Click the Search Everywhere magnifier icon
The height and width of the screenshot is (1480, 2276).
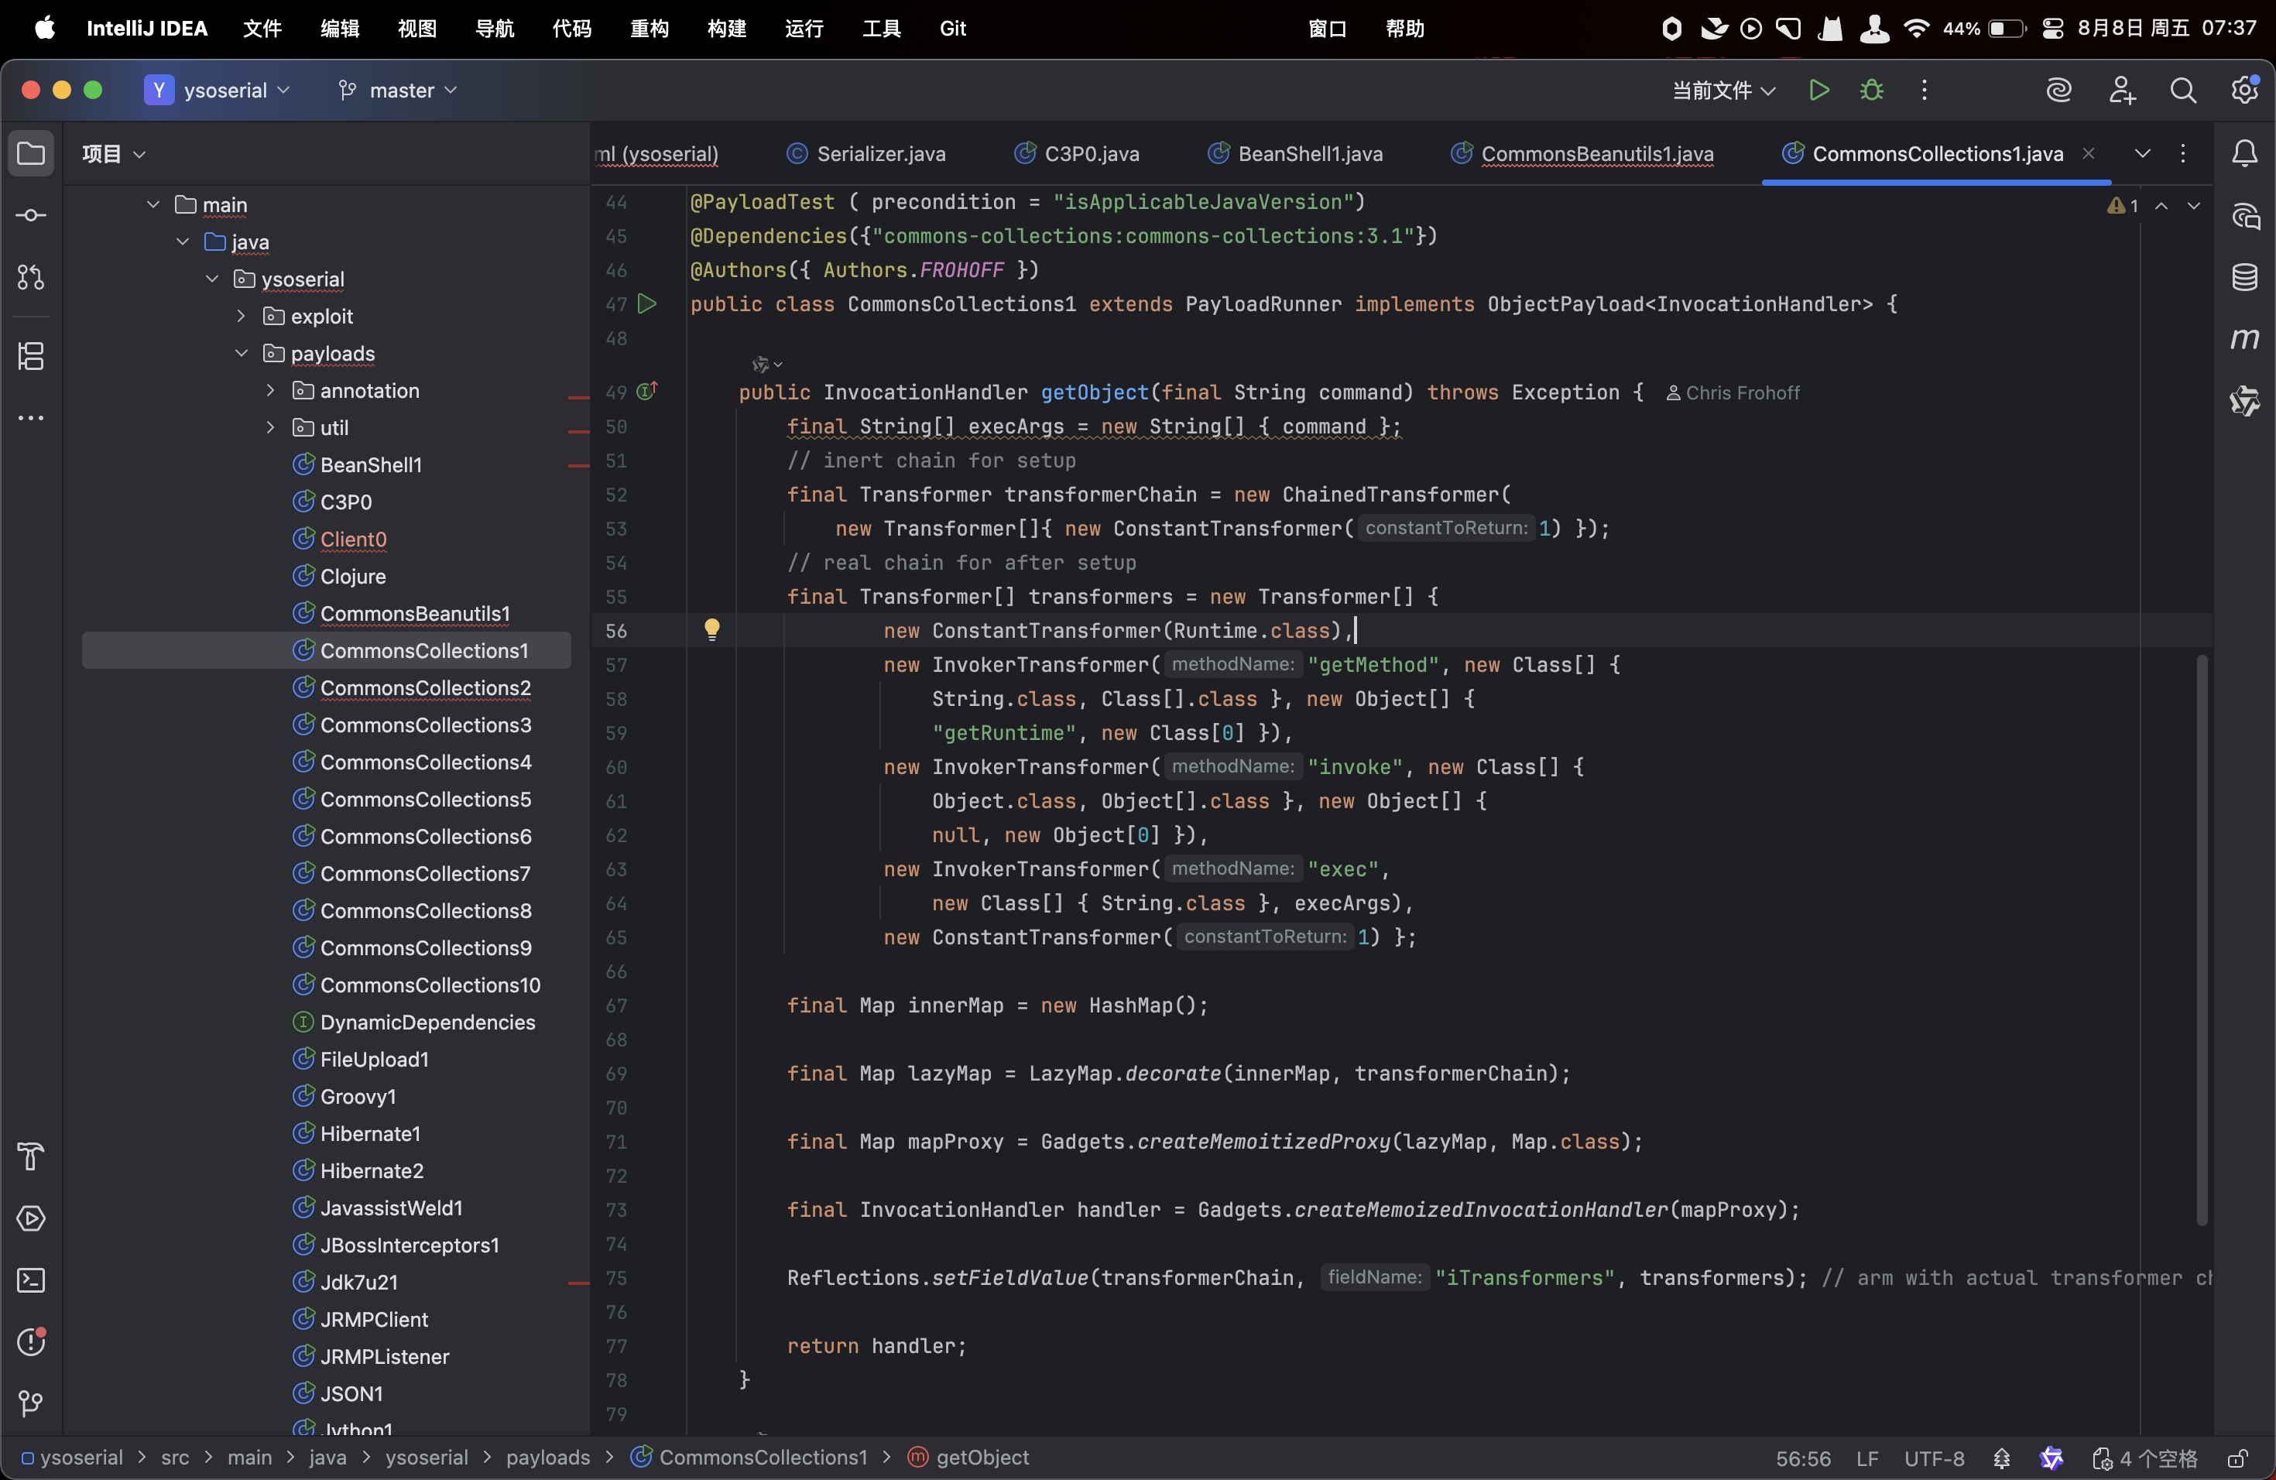pyautogui.click(x=2182, y=90)
